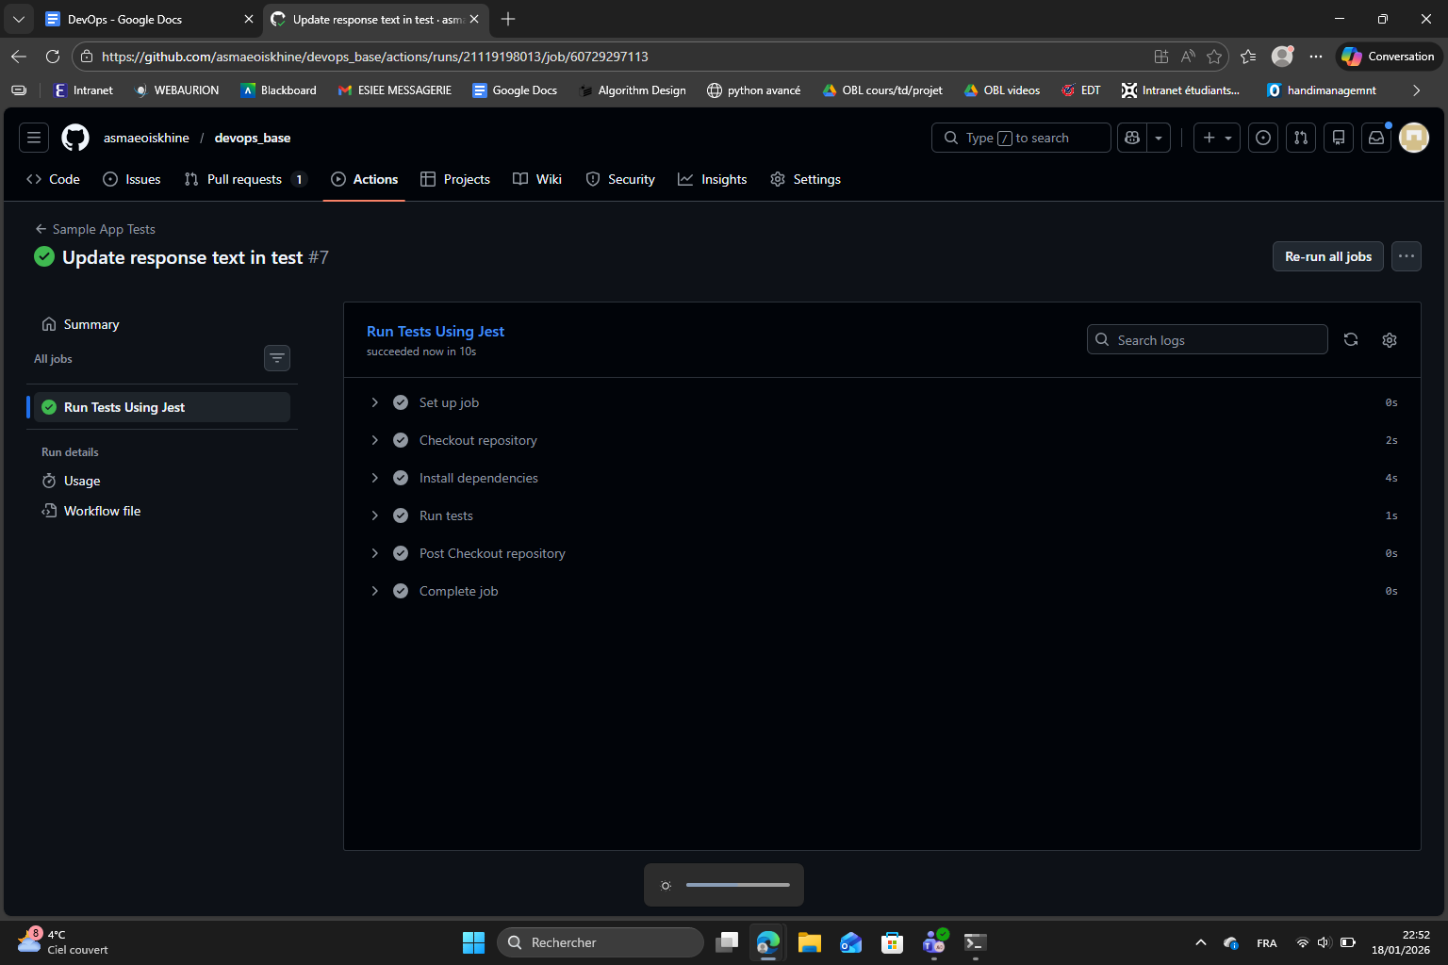This screenshot has height=965, width=1448.
Task: Open your profile avatar menu
Action: (x=1414, y=137)
